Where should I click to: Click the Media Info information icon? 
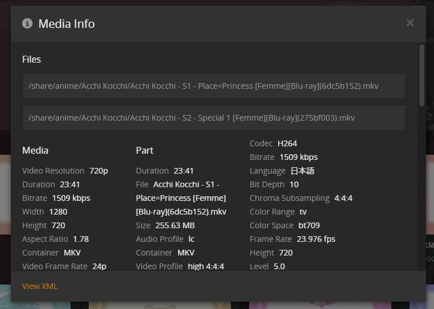tap(27, 23)
